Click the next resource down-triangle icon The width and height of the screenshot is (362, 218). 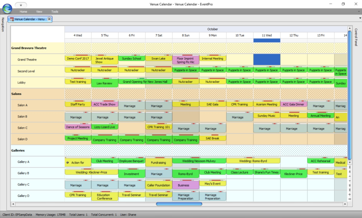coord(350,181)
